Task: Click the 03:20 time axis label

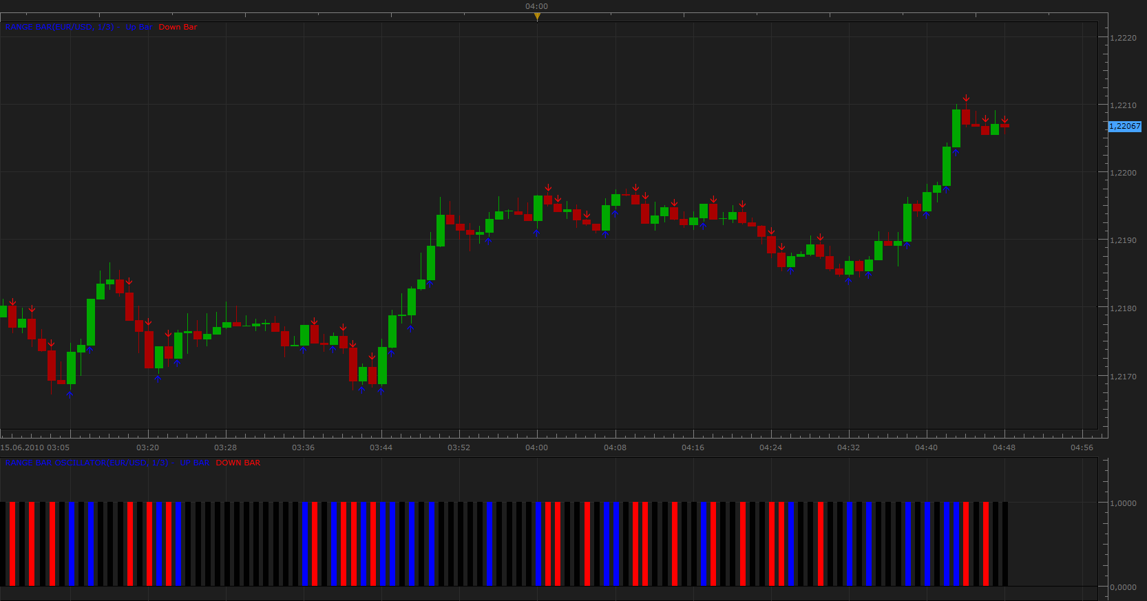Action: tap(147, 447)
